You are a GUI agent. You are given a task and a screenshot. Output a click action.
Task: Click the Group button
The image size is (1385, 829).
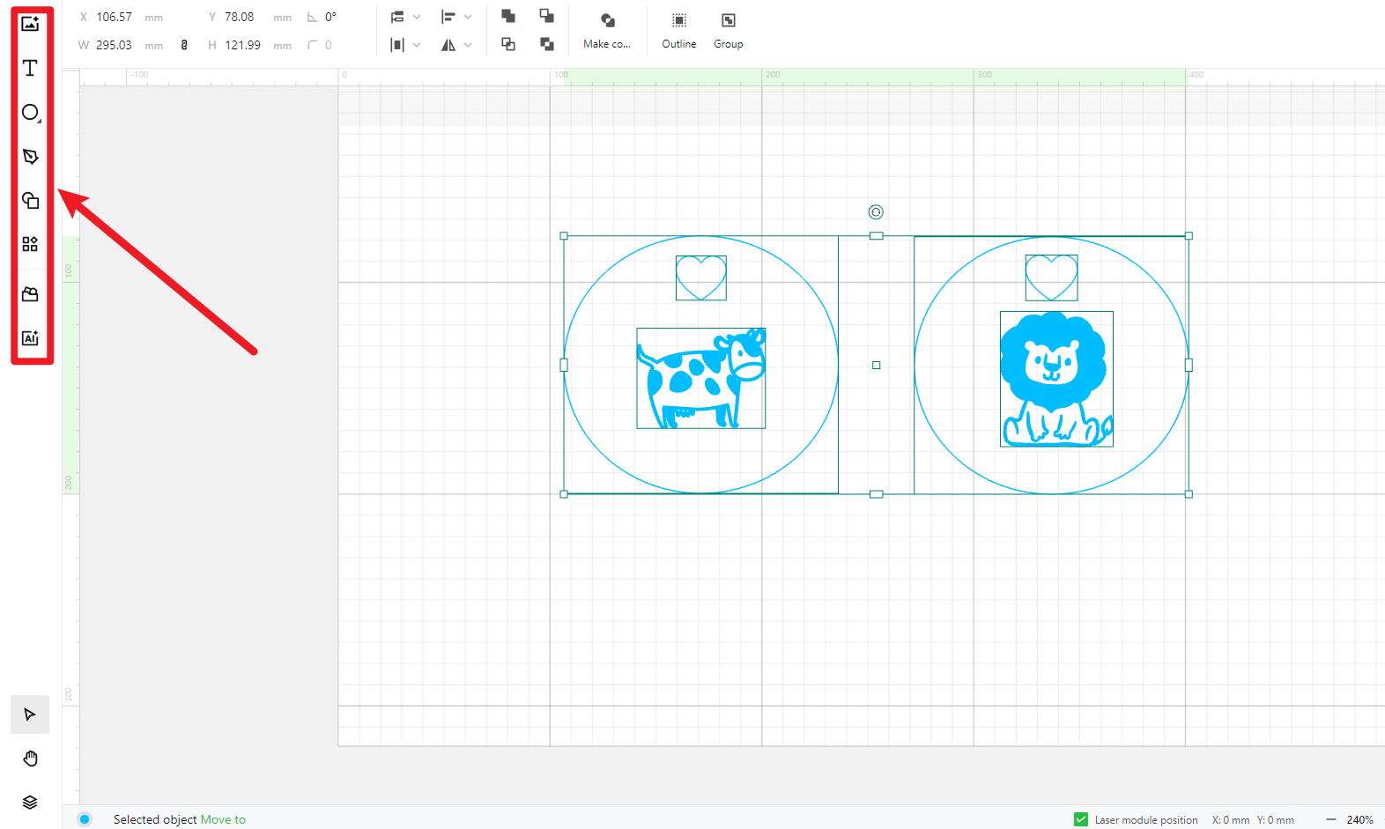coord(728,30)
